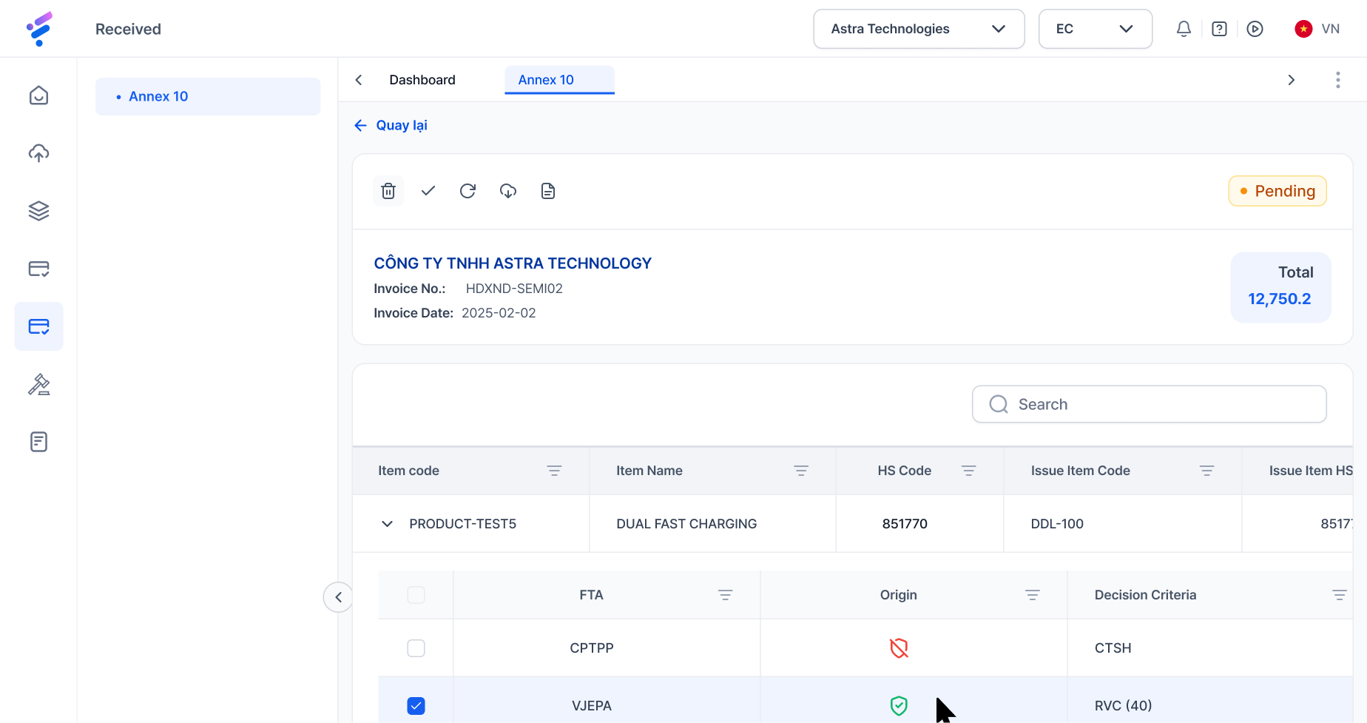
Task: Open the EC dropdown selector
Action: (x=1095, y=29)
